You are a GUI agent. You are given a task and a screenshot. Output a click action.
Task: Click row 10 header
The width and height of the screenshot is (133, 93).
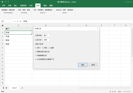click(2, 62)
